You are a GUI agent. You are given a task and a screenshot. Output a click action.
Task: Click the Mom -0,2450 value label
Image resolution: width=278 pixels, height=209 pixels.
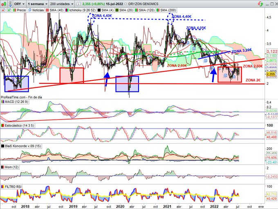pyautogui.click(x=271, y=177)
